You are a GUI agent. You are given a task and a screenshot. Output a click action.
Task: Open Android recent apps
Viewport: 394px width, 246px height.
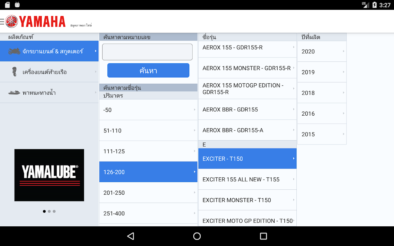click(263, 236)
